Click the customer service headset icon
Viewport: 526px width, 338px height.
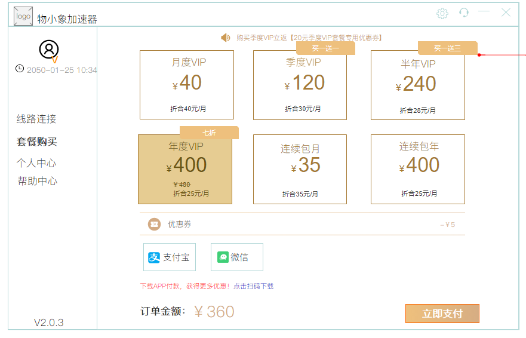463,13
